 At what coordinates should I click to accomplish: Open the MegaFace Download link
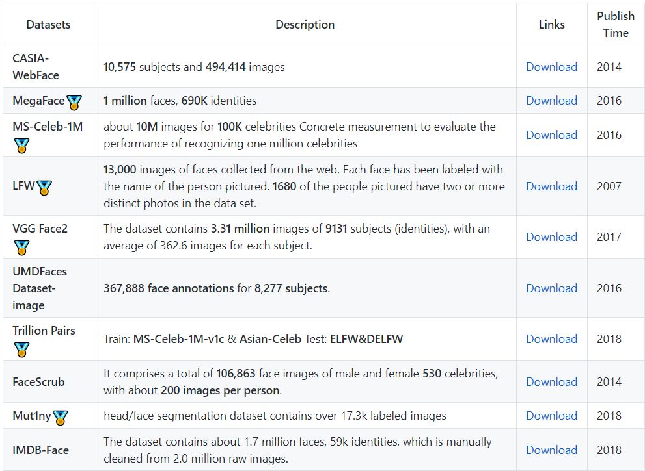552,100
